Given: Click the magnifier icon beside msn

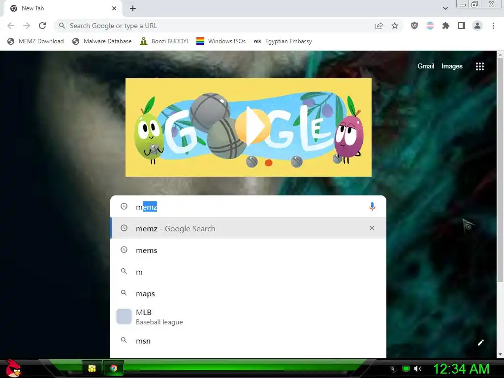Looking at the screenshot, I should pyautogui.click(x=124, y=340).
